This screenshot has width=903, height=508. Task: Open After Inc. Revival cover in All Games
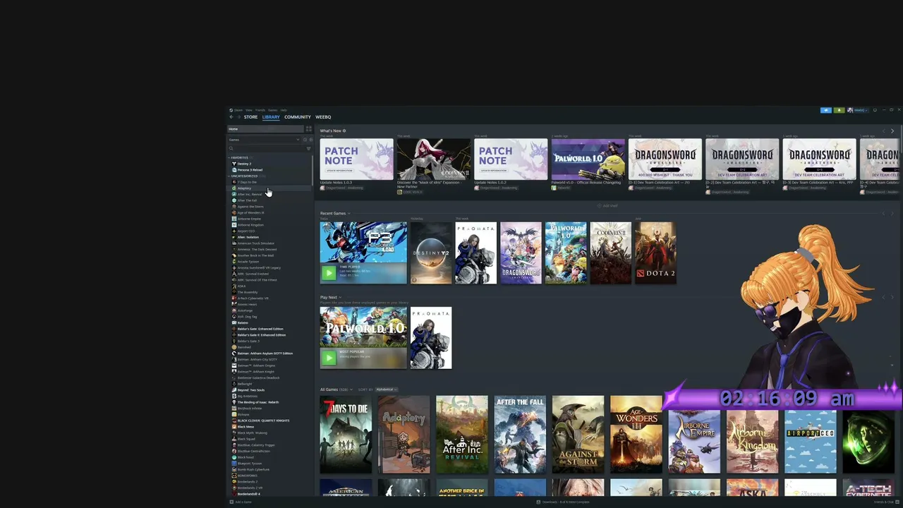coord(462,435)
